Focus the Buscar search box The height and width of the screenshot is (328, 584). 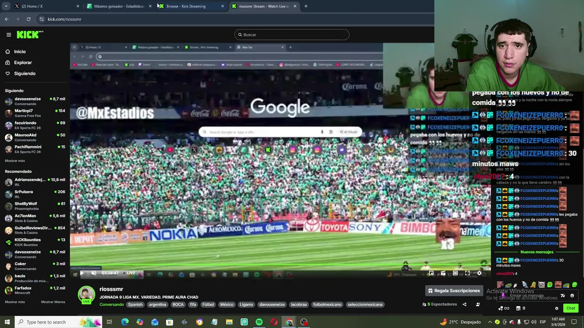[292, 35]
